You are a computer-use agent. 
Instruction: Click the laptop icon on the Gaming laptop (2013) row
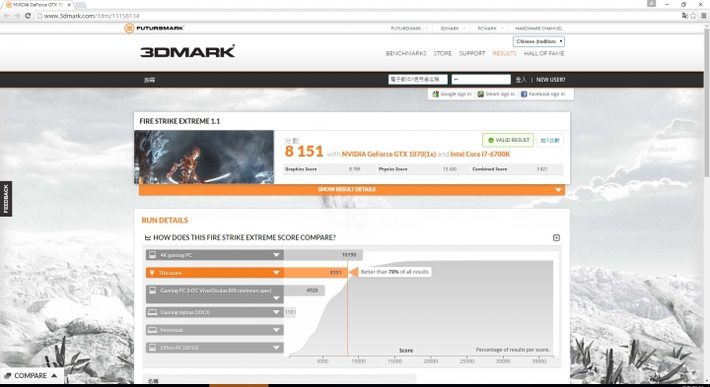153,312
